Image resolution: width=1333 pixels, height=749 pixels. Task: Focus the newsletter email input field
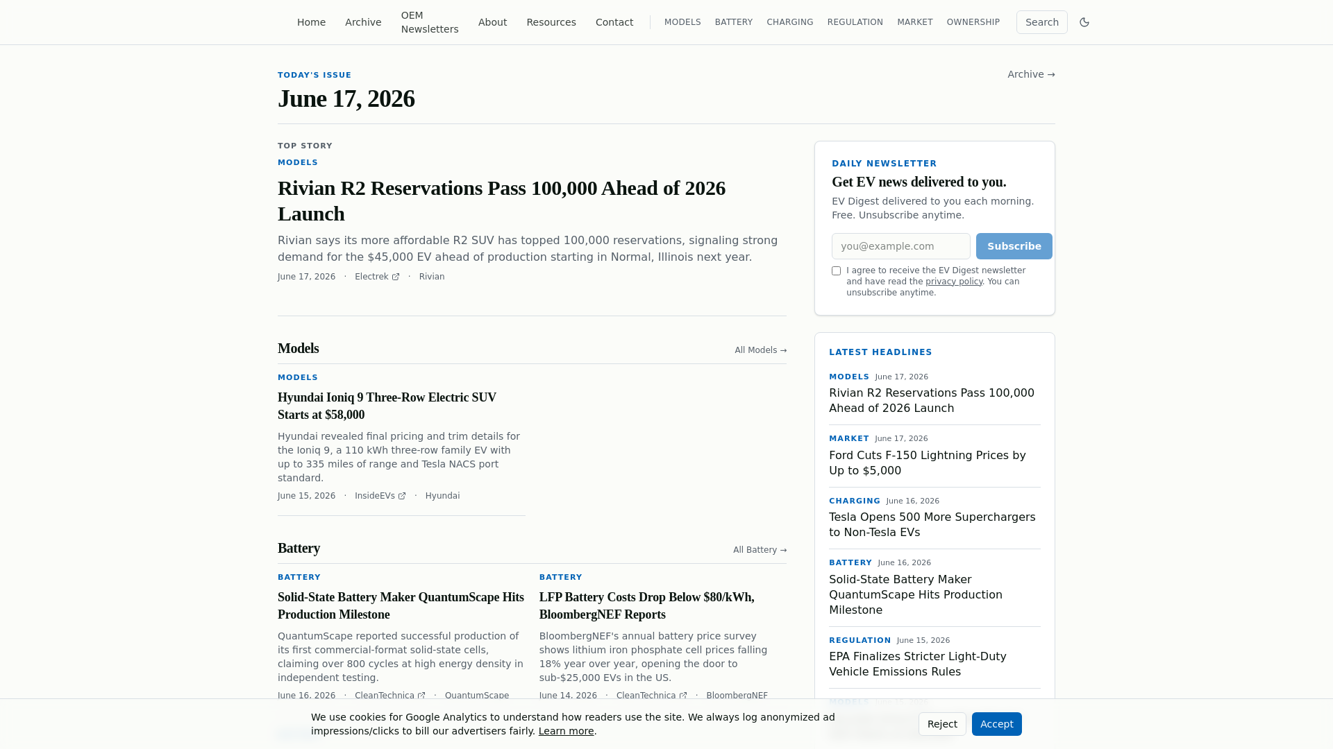[901, 246]
